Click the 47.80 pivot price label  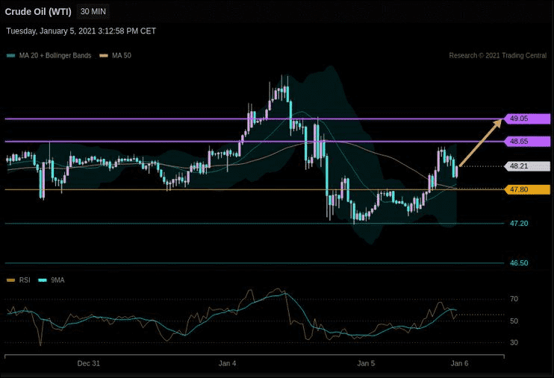coord(527,189)
